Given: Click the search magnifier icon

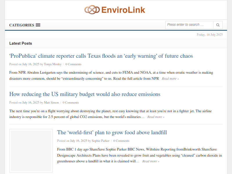Looking at the screenshot, I should [x=218, y=25].
